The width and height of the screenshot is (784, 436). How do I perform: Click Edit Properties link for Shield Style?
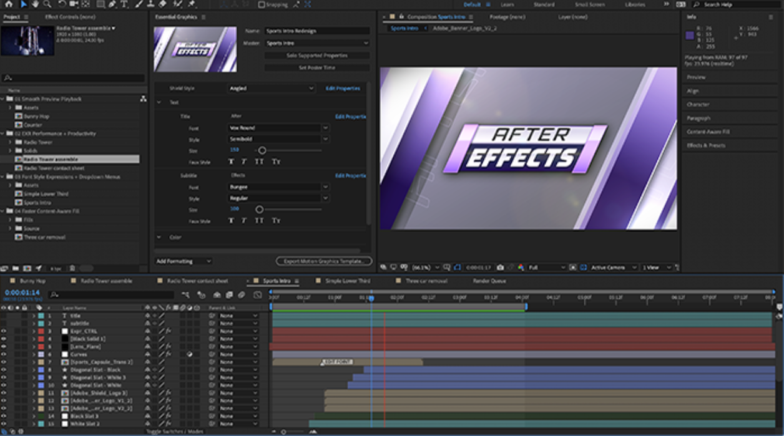[x=343, y=89]
